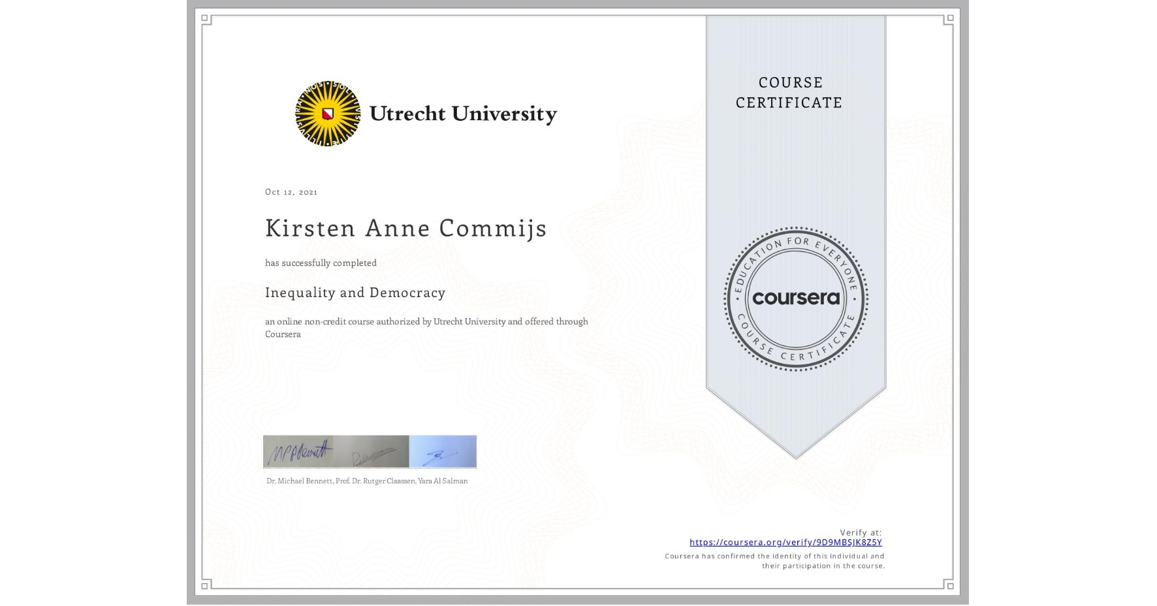Open the verification link coursera.org/verify/9D9MBSJK8Z5Y

(x=785, y=543)
